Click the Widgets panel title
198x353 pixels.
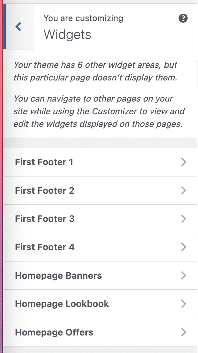(x=67, y=34)
